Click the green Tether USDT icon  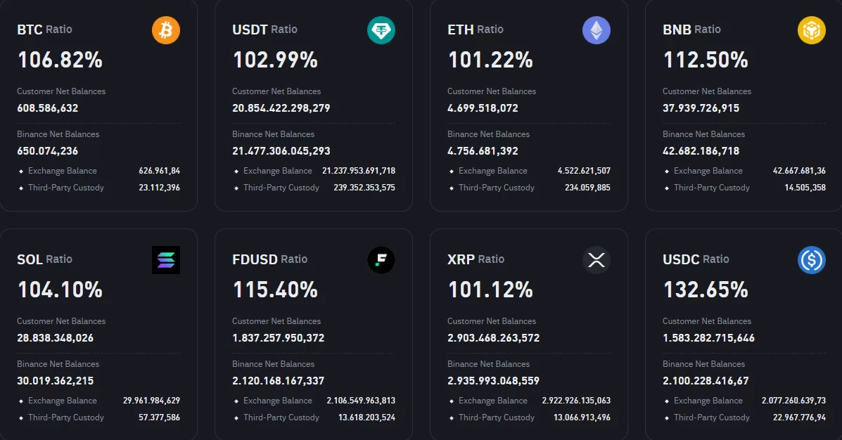coord(381,30)
